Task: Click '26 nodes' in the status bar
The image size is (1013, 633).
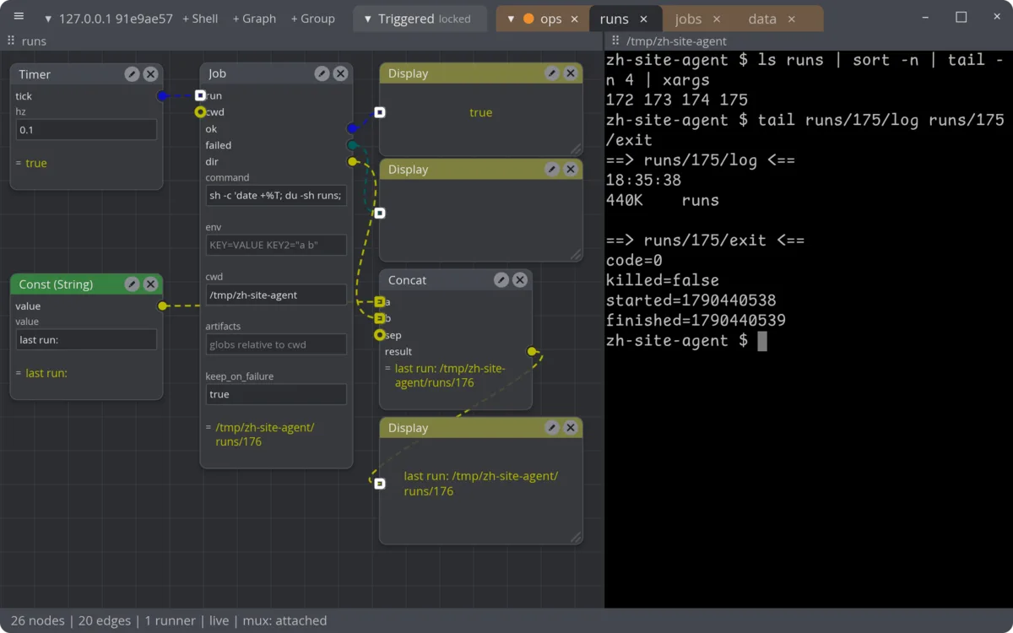Action: coord(38,620)
